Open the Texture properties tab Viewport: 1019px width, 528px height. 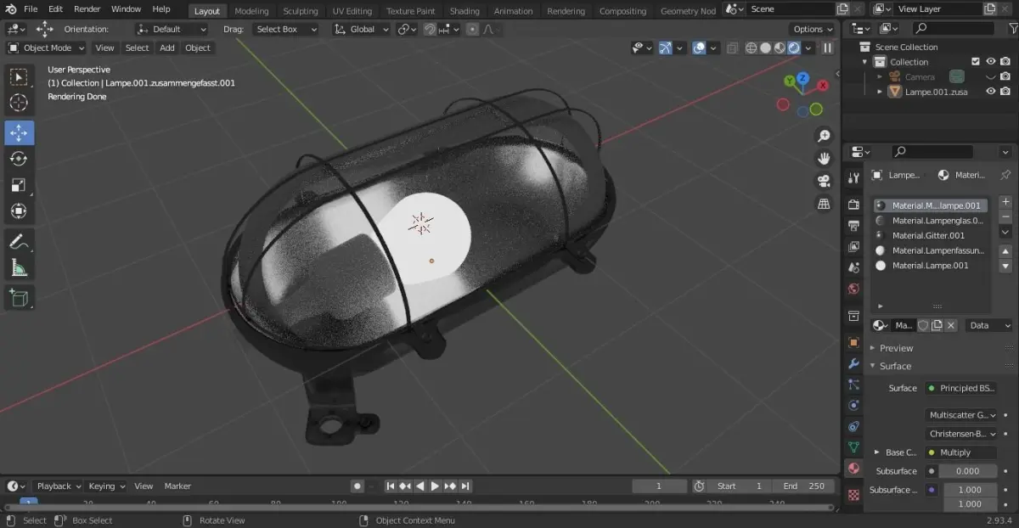[853, 494]
